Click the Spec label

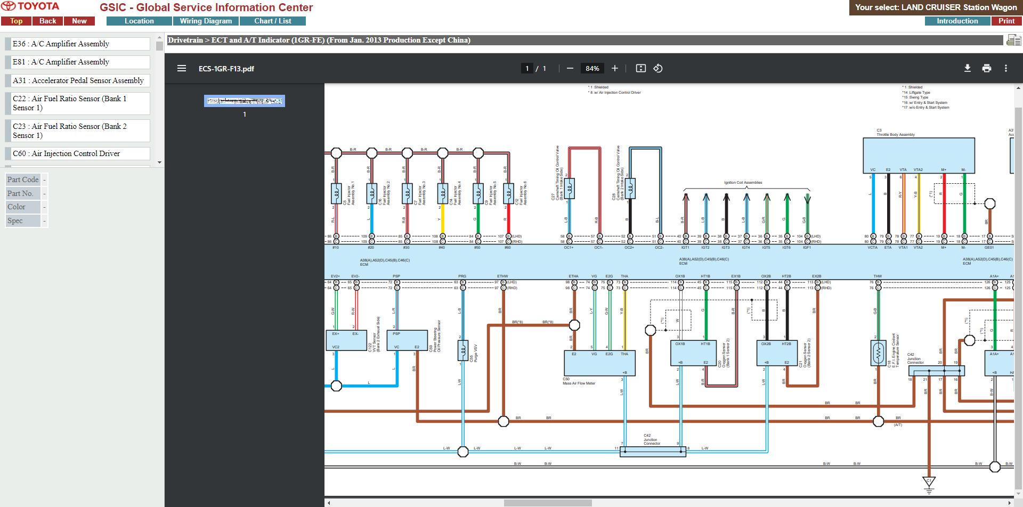click(x=23, y=220)
